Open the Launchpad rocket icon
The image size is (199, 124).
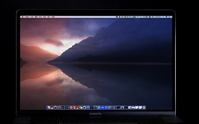[56, 107]
